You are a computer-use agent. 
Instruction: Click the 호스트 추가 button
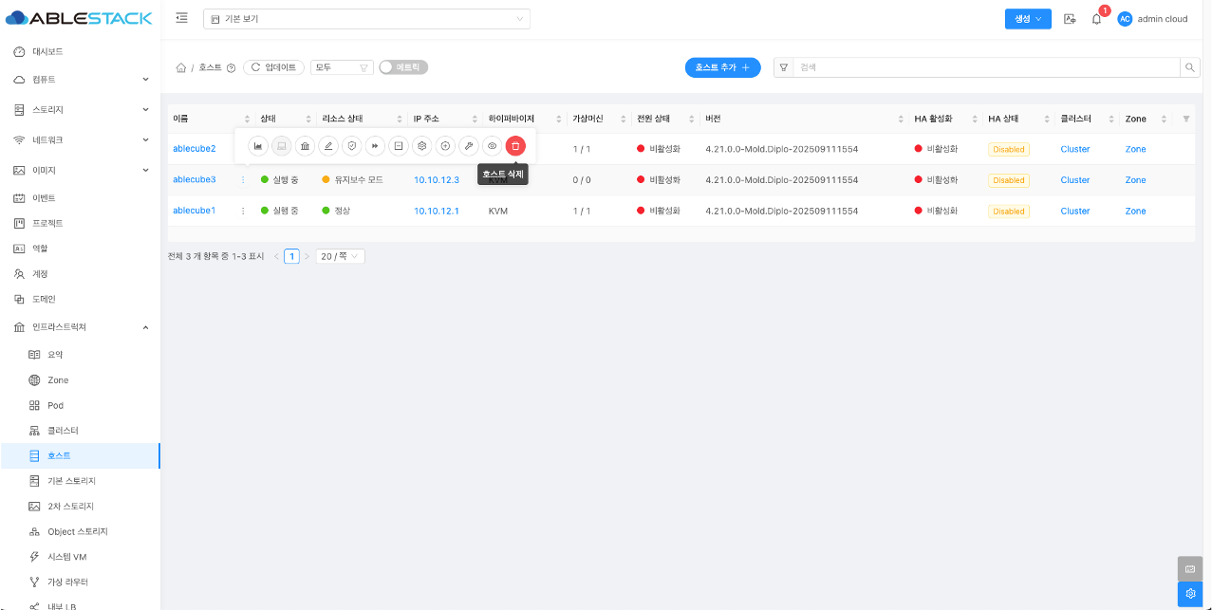pos(722,67)
